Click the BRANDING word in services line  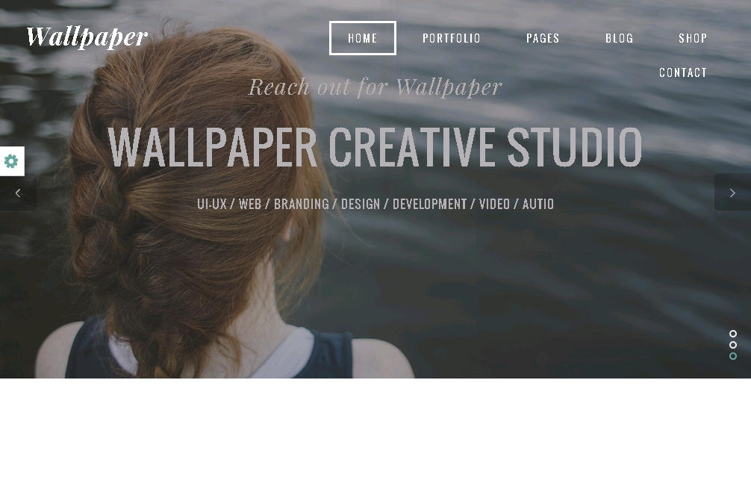pyautogui.click(x=302, y=204)
